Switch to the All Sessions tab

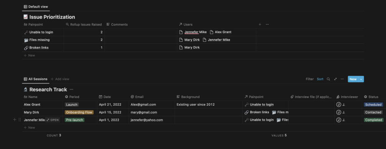coord(35,79)
